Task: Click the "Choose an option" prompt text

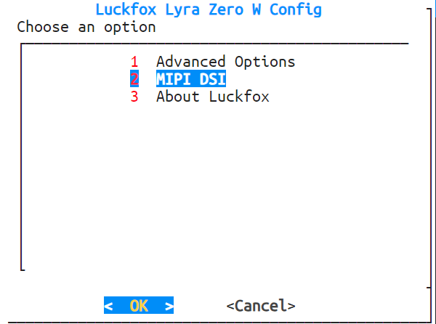Action: tap(86, 28)
